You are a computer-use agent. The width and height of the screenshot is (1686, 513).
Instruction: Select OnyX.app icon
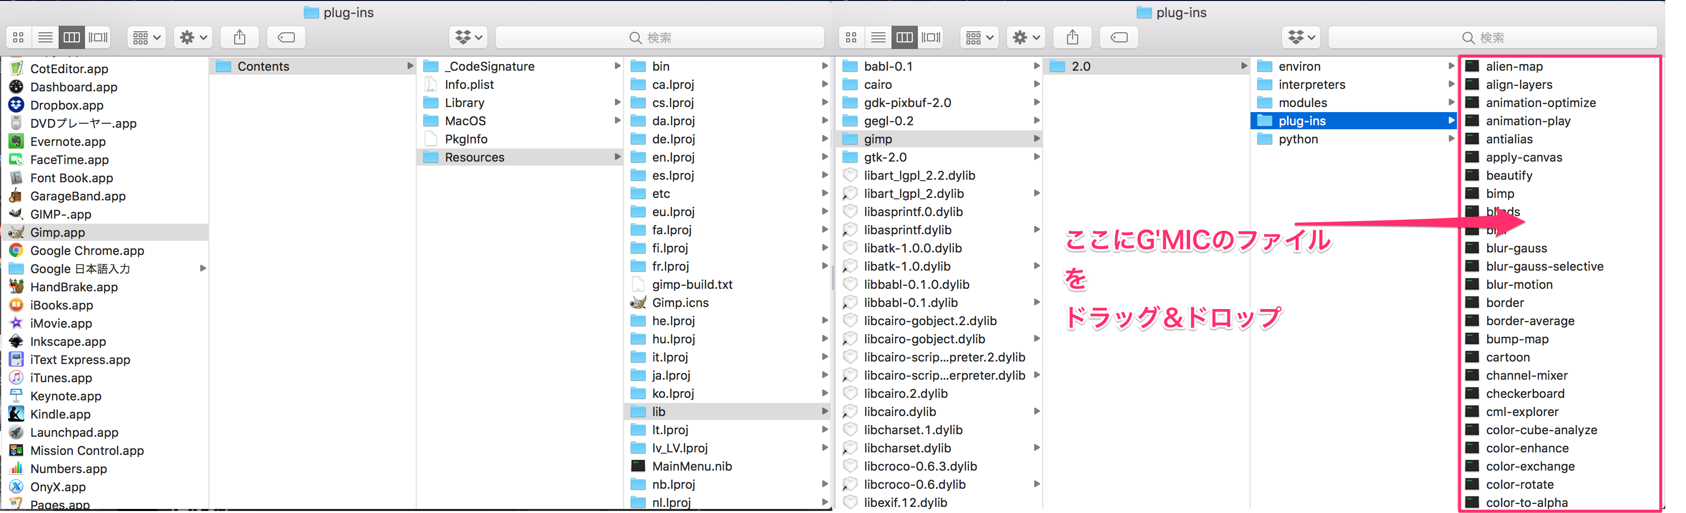(x=16, y=486)
